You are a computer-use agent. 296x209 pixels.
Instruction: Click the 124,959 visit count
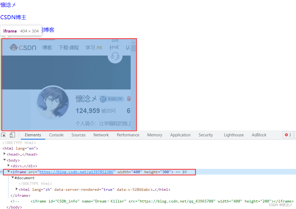[88, 111]
